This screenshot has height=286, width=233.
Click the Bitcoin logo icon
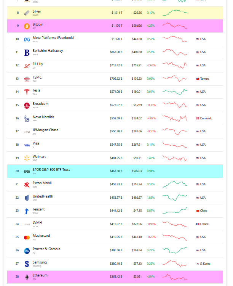click(x=27, y=26)
